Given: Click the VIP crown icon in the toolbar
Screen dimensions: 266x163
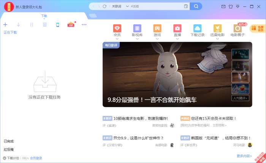Looking at the screenshot, I should [x=71, y=25].
